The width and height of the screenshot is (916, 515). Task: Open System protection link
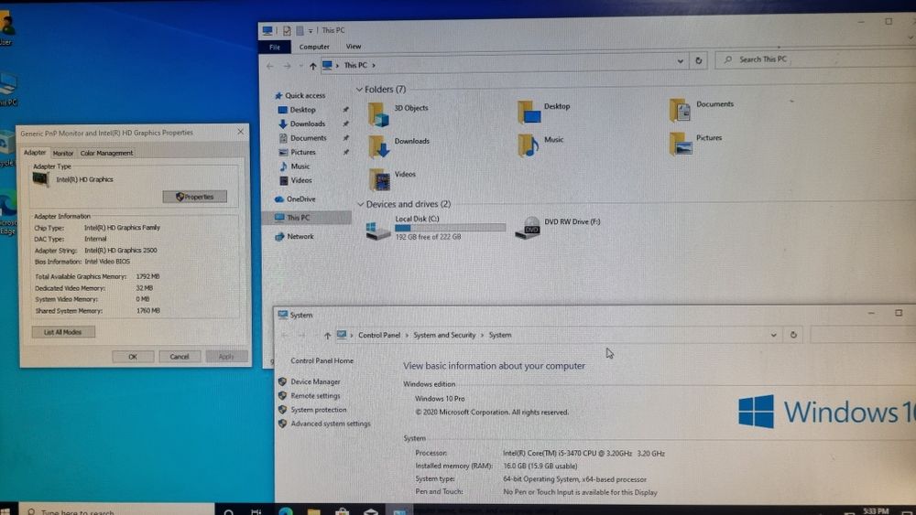(x=319, y=410)
